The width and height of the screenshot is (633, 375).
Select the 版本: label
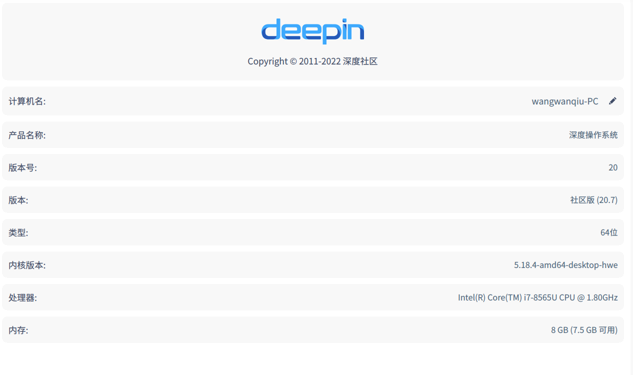pyautogui.click(x=18, y=200)
